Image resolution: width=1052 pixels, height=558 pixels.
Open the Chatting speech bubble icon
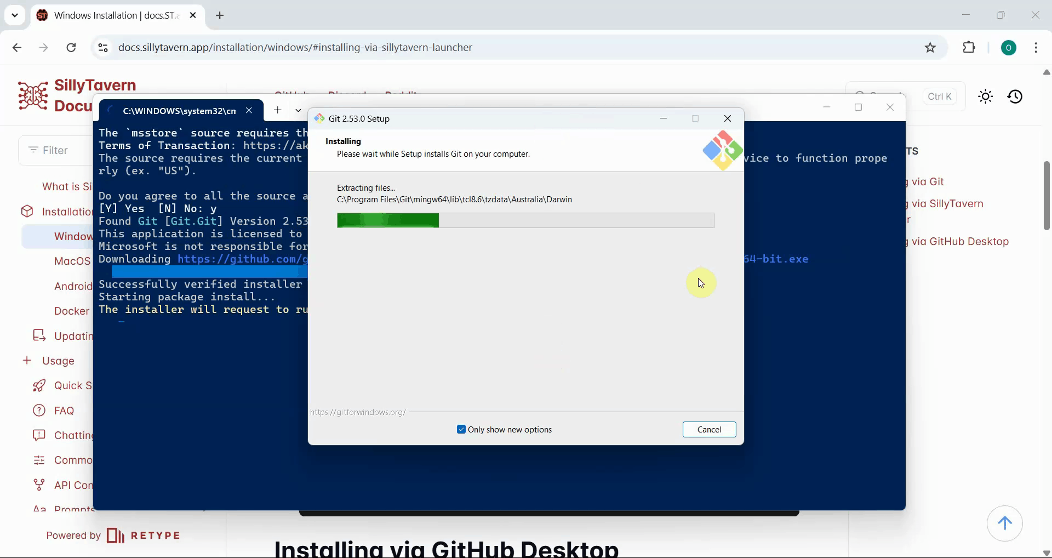[38, 435]
